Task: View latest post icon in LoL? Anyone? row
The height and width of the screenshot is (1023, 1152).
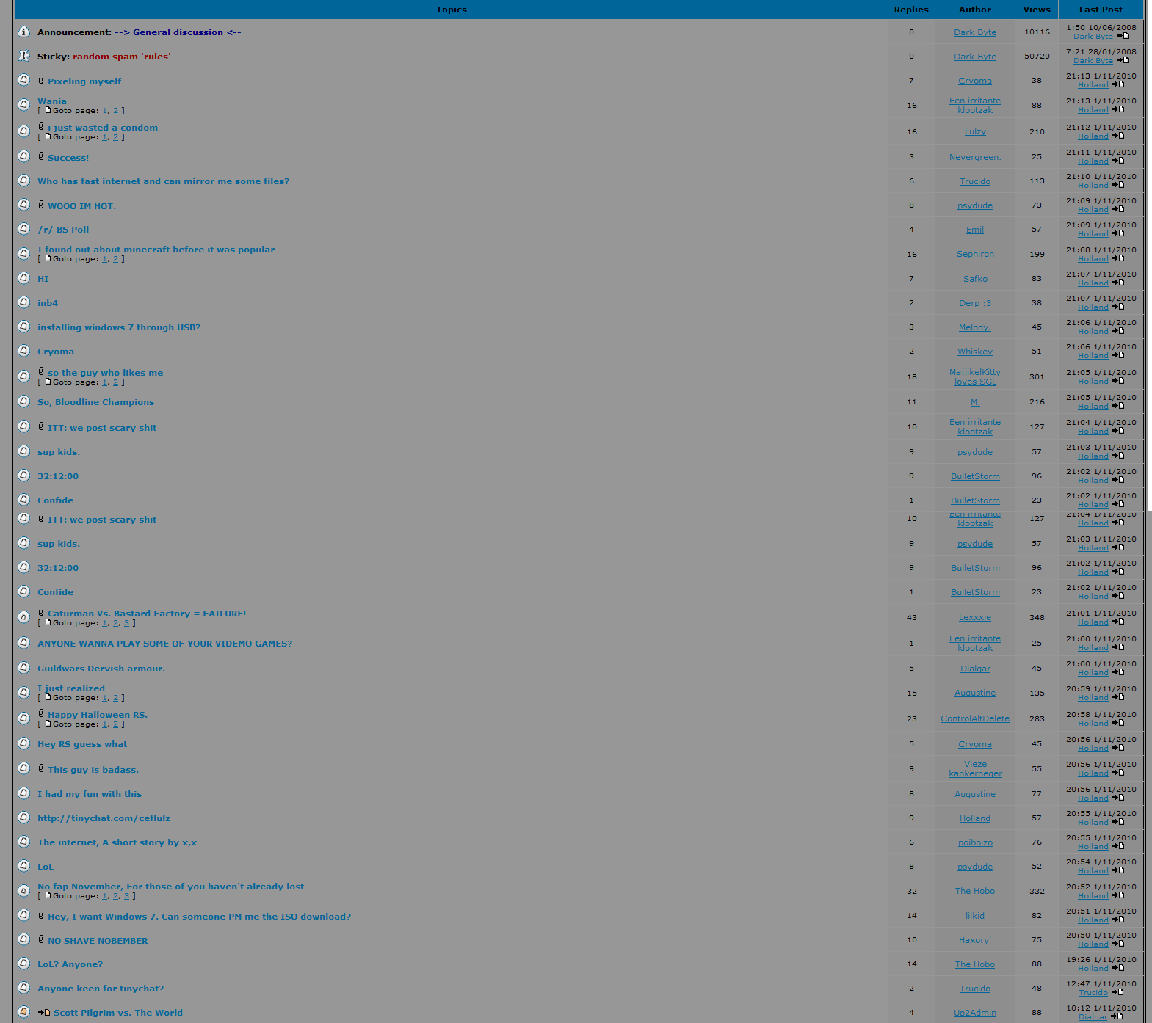Action: [x=1118, y=968]
